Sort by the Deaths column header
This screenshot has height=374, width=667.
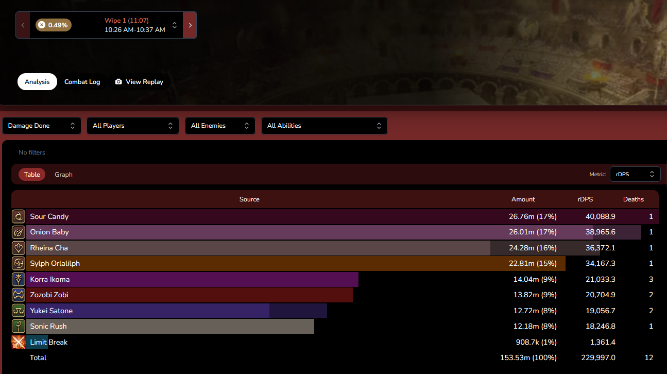pyautogui.click(x=634, y=199)
